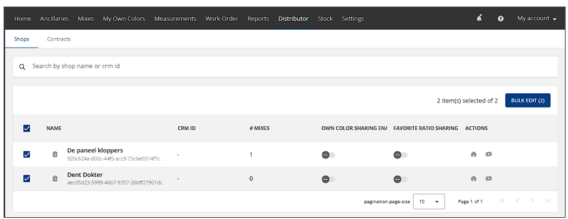Click the OWN COLOR SHARING column header
This screenshot has height=219, width=568.
pyautogui.click(x=354, y=128)
